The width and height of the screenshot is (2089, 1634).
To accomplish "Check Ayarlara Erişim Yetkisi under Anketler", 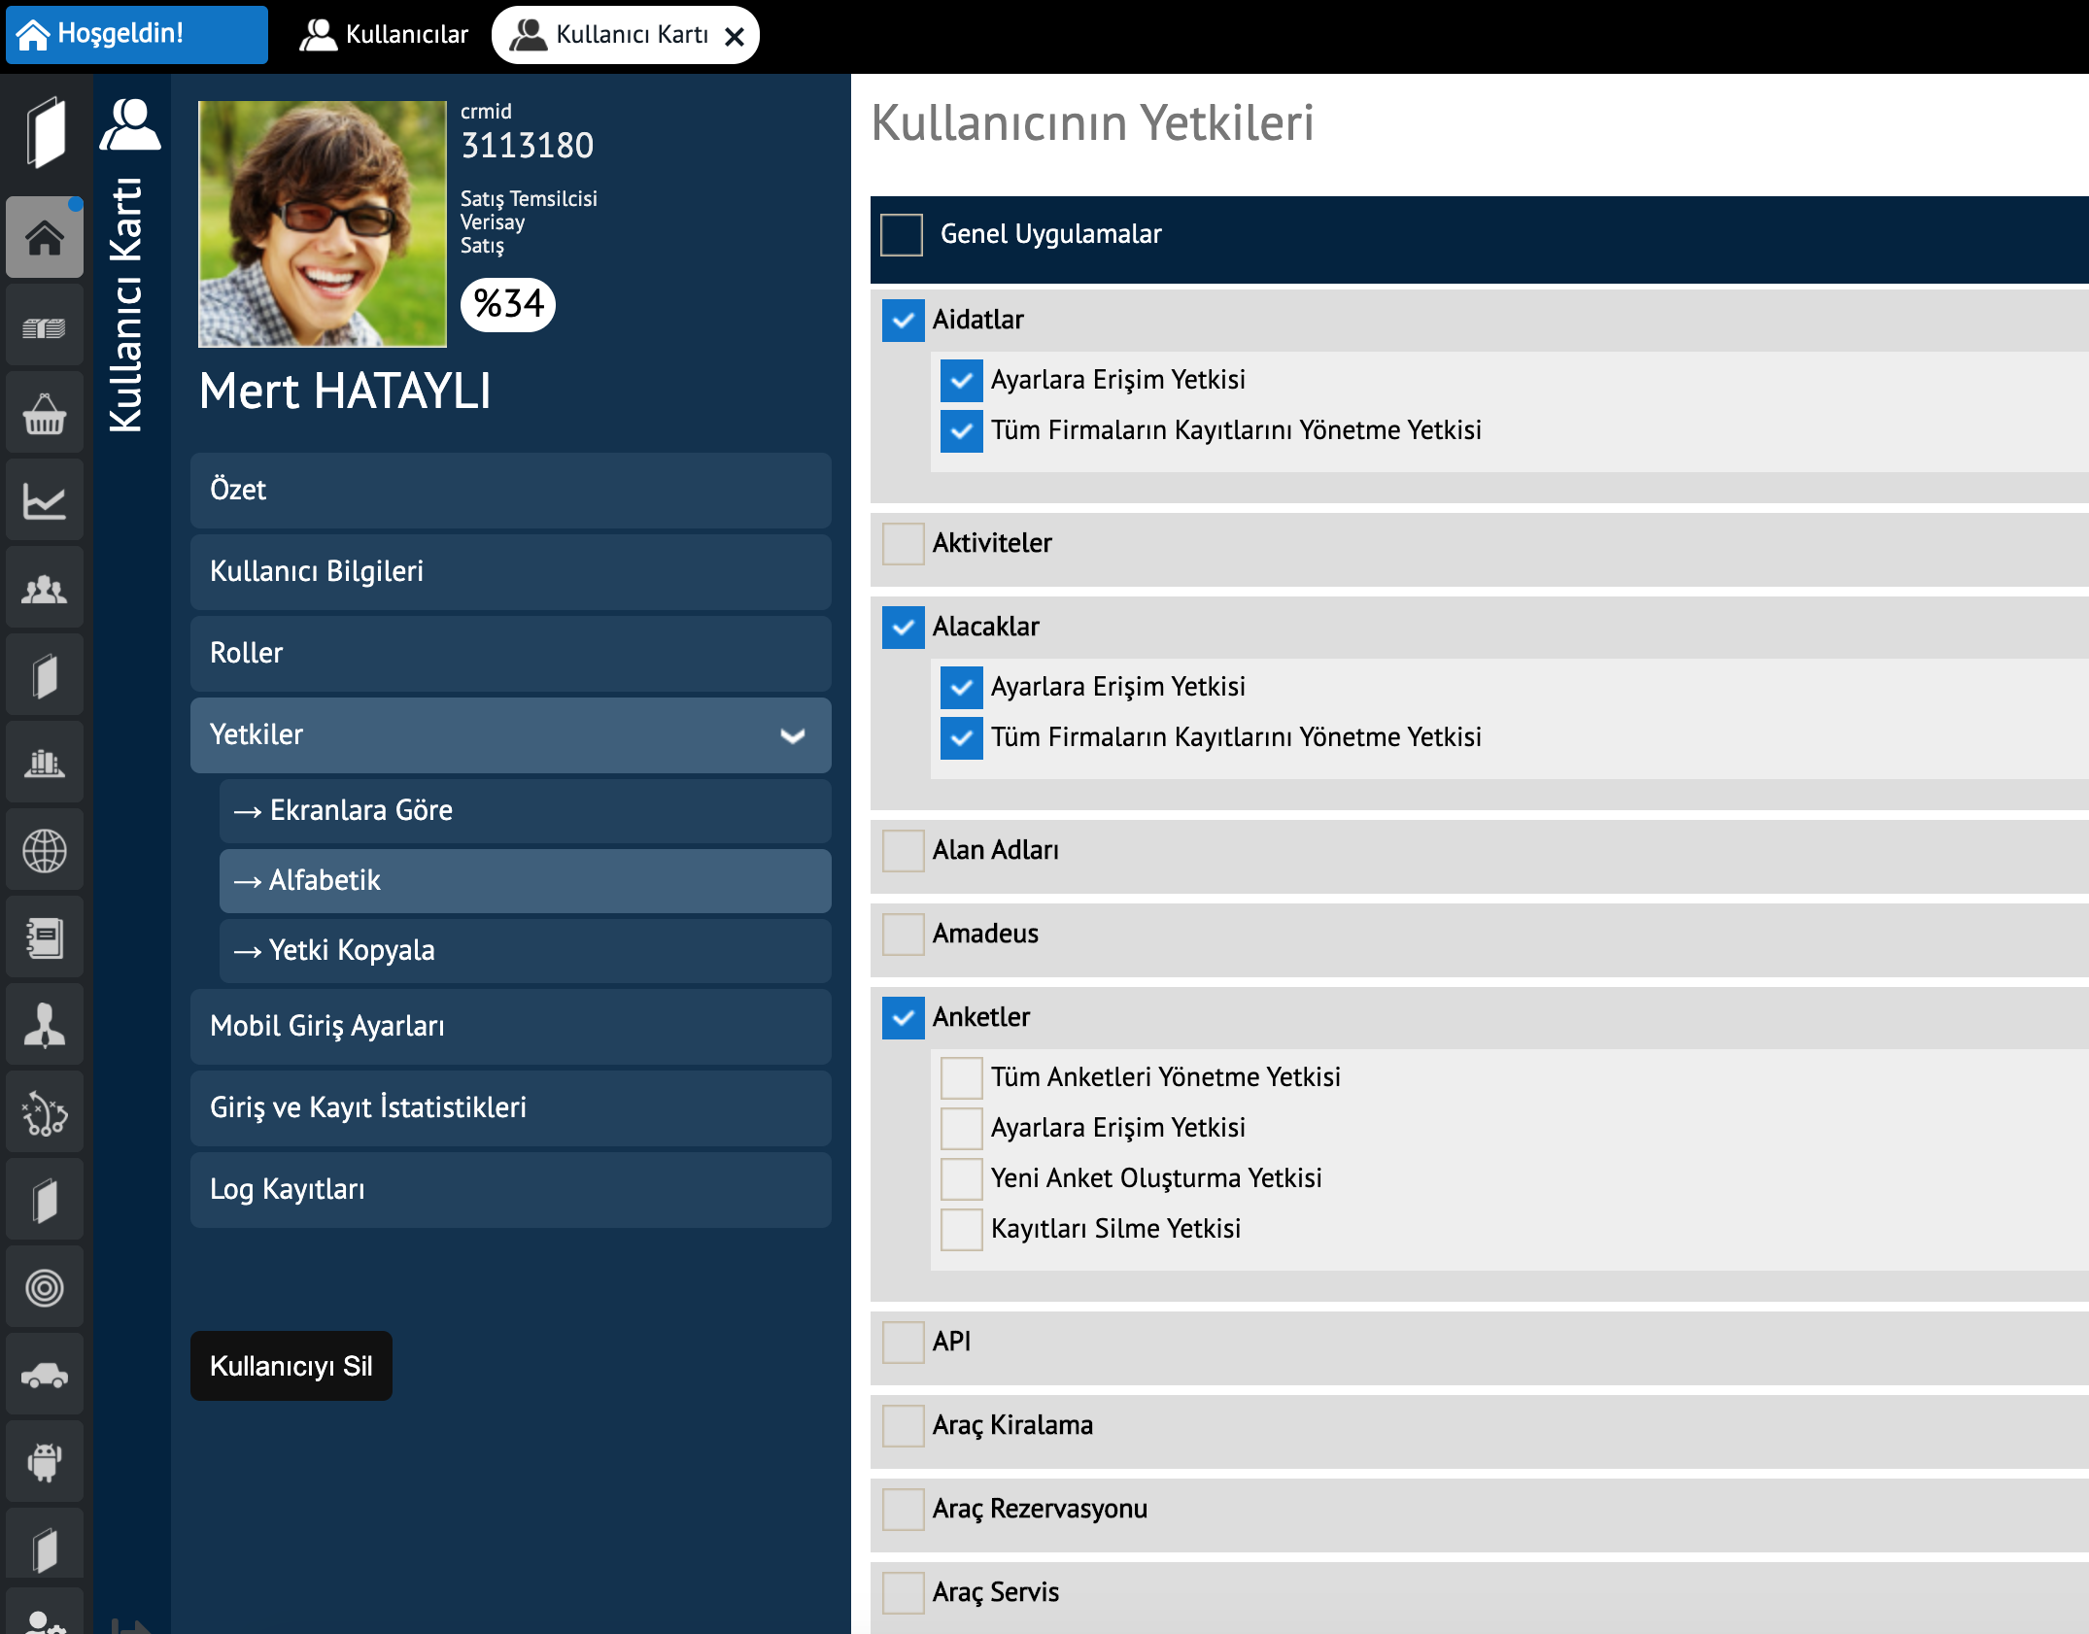I will tap(962, 1128).
